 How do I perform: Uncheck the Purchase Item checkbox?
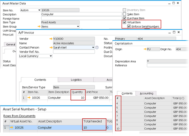(124, 18)
